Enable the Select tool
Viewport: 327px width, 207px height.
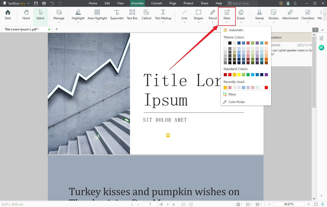pyautogui.click(x=40, y=15)
